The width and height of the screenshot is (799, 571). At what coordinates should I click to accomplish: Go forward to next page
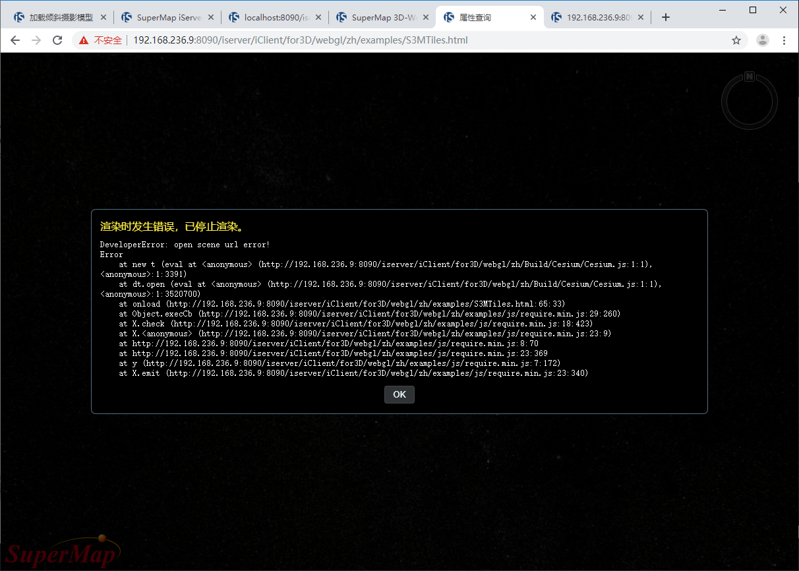click(x=36, y=40)
